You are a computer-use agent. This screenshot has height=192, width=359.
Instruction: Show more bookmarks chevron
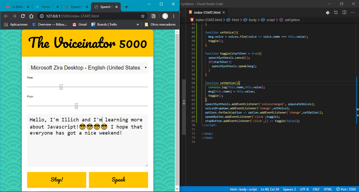click(138, 25)
